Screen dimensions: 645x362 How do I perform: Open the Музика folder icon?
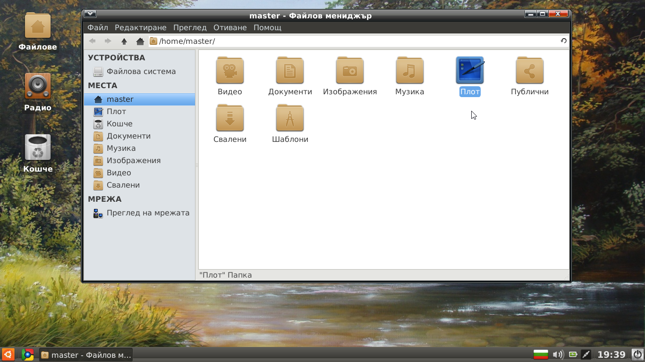coord(410,70)
